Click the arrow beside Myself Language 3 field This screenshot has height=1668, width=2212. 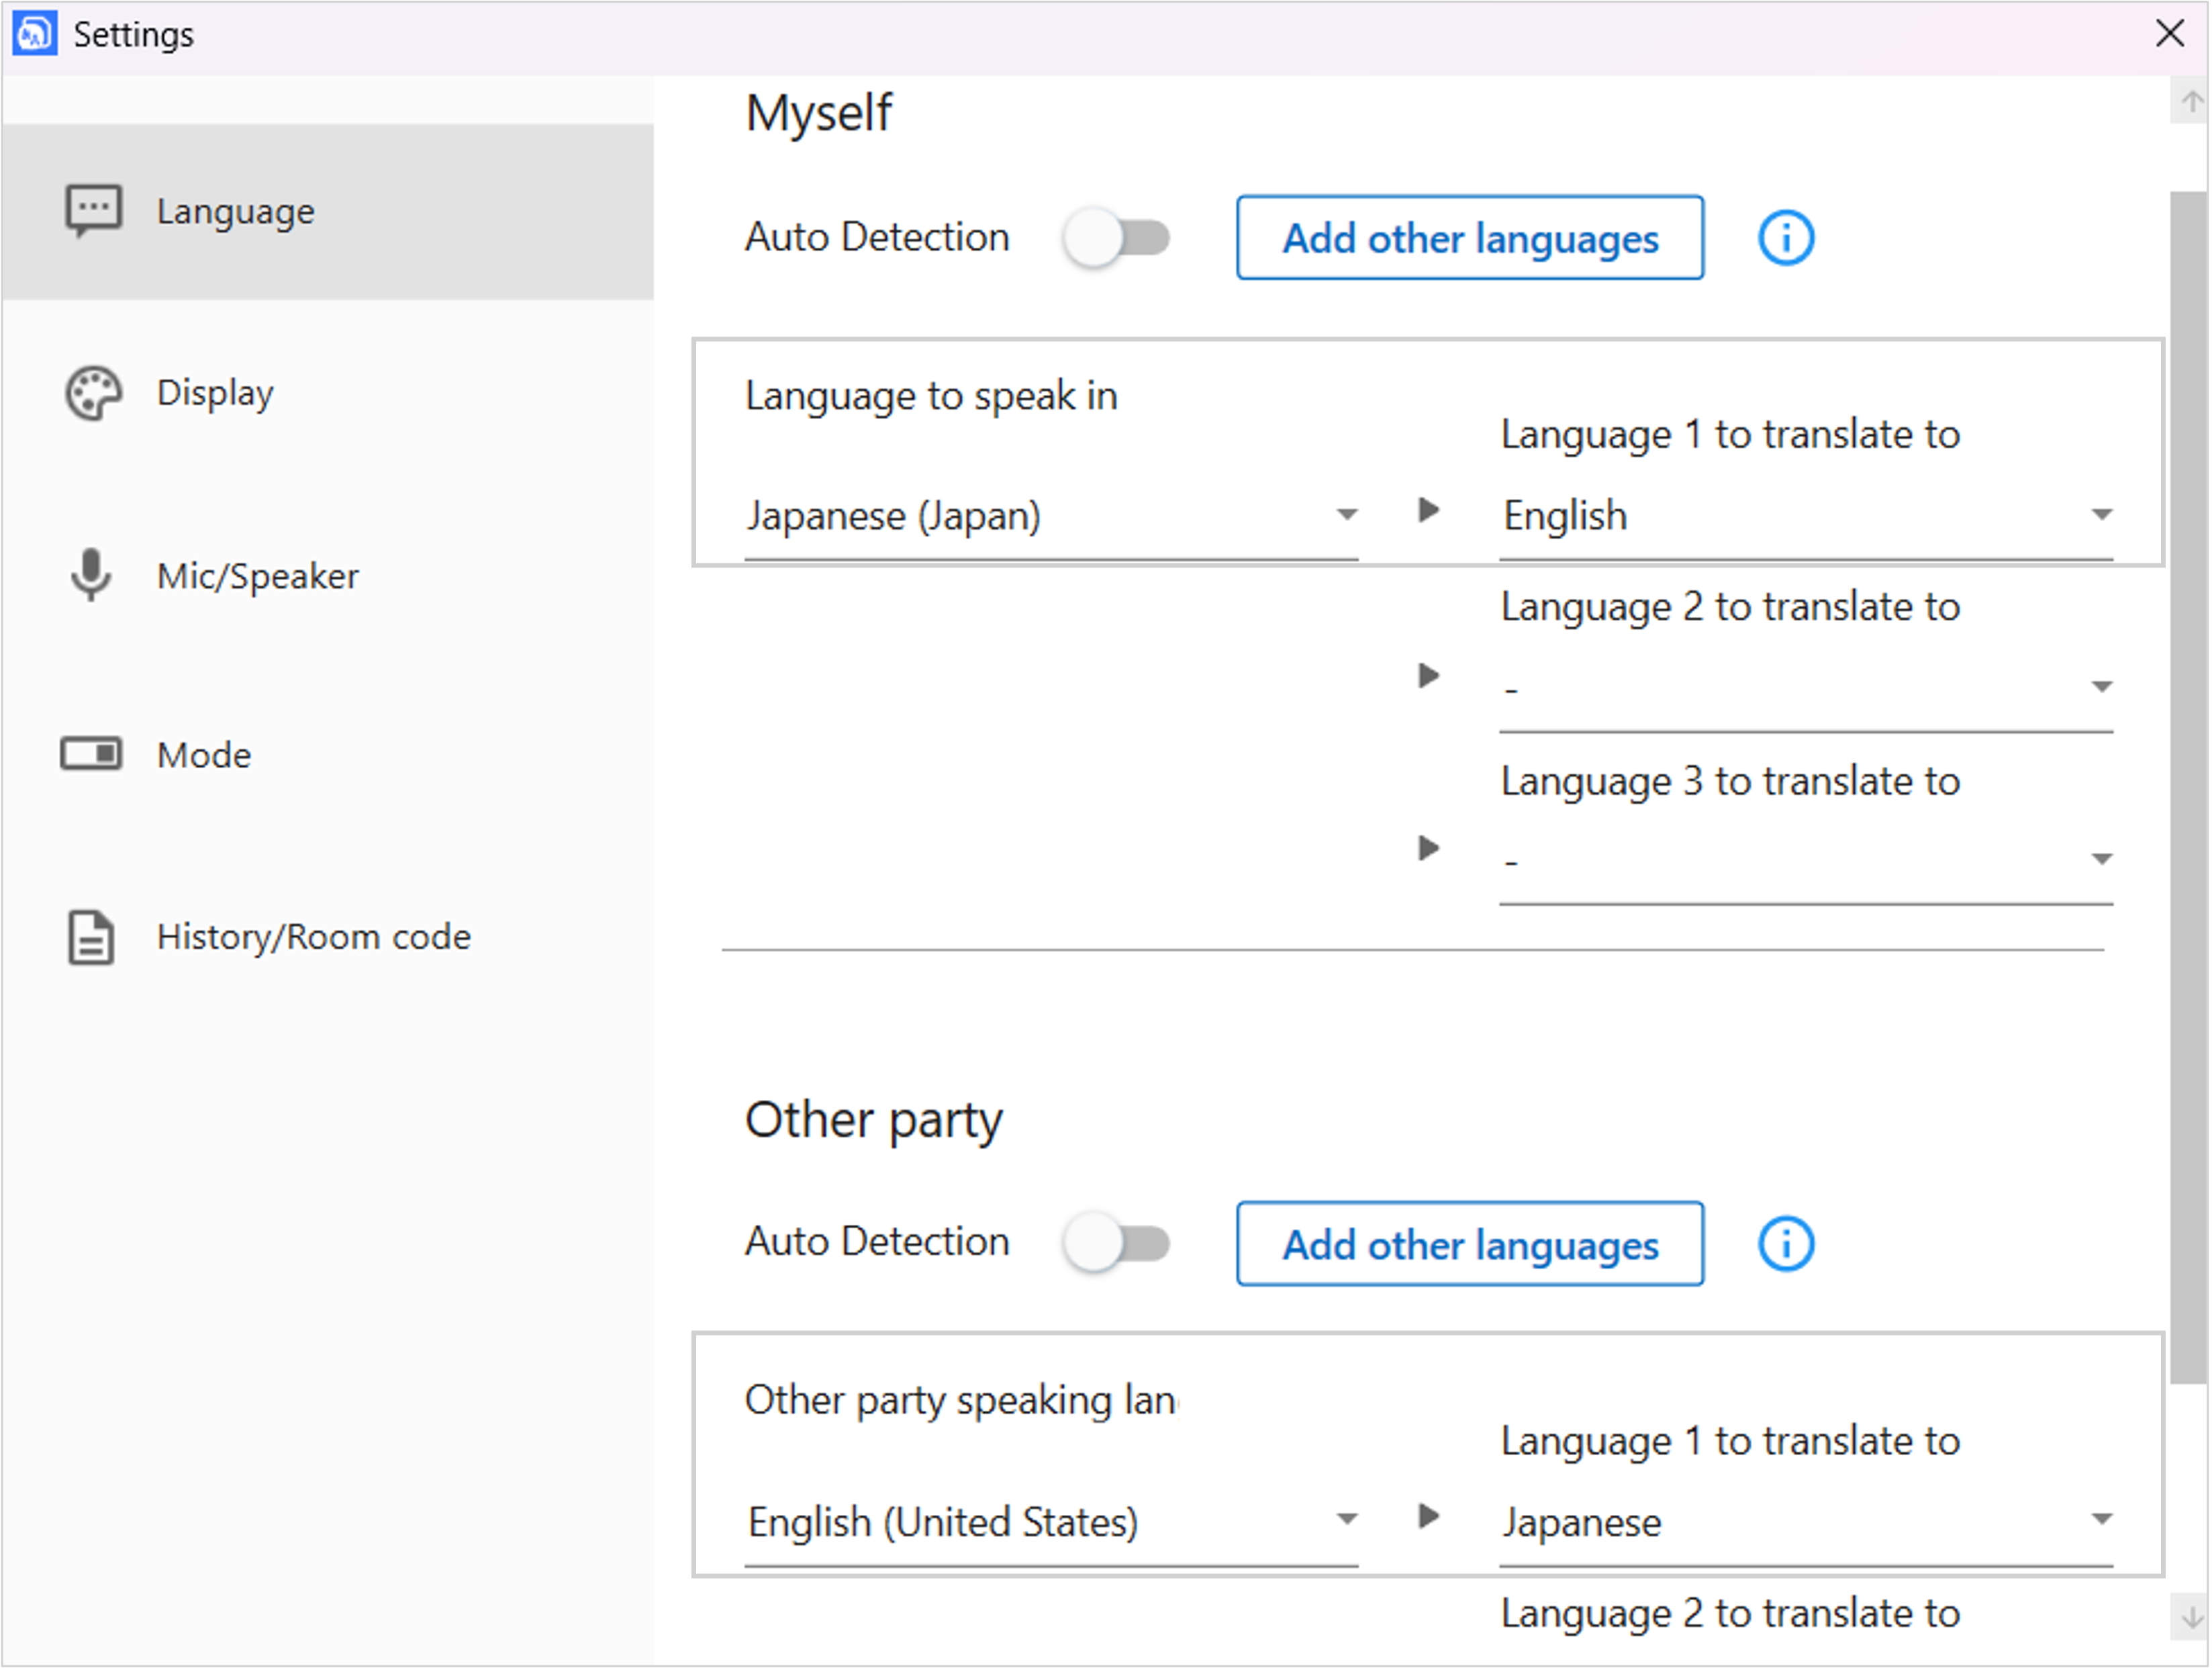point(1429,849)
